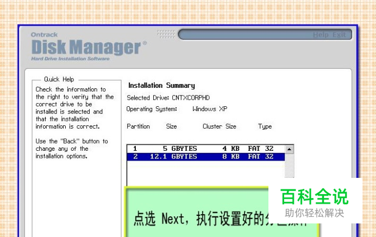Click the Installation Summary heading
Screen dimensions: 376x237
(161, 86)
